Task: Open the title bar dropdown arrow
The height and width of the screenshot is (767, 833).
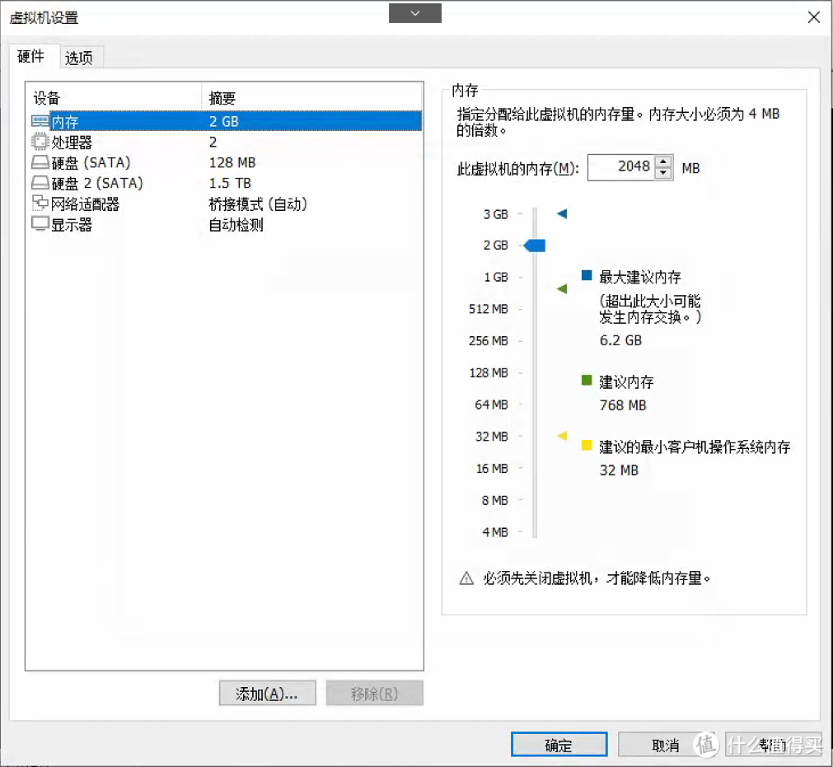Action: click(414, 13)
